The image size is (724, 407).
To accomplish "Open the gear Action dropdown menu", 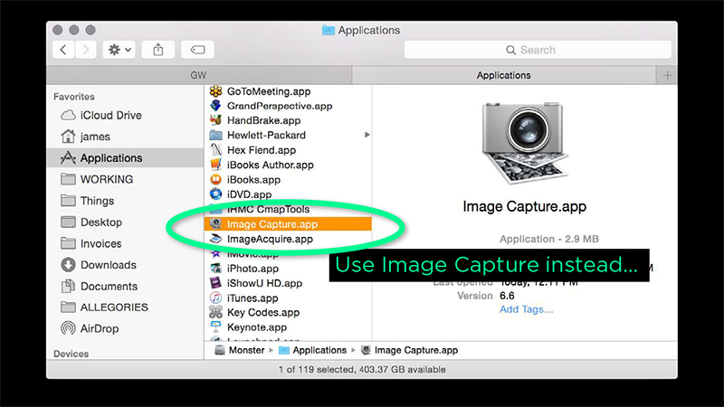I will pyautogui.click(x=119, y=50).
